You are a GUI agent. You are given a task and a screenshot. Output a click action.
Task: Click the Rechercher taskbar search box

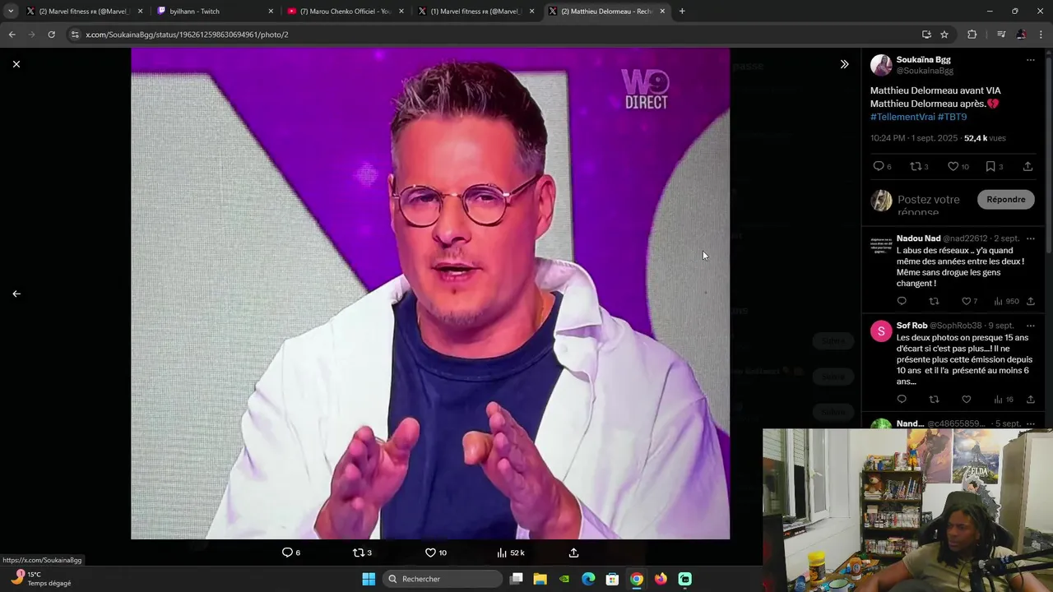443,579
